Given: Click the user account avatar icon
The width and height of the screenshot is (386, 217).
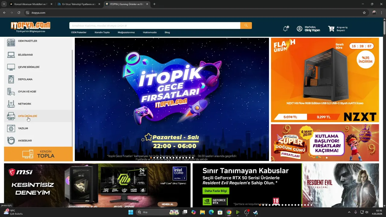Looking at the screenshot, I should [299, 29].
